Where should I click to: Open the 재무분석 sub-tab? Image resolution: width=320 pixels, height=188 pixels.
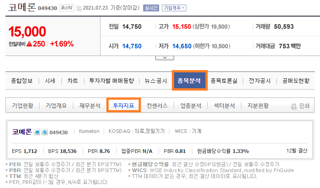pyautogui.click(x=90, y=106)
